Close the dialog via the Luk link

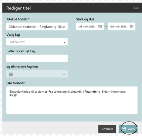[x=136, y=8]
